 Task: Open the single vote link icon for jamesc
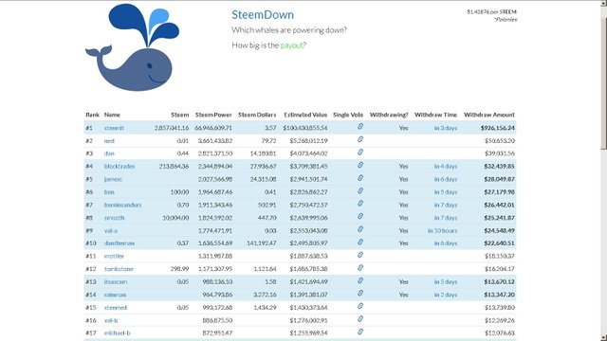(x=360, y=178)
